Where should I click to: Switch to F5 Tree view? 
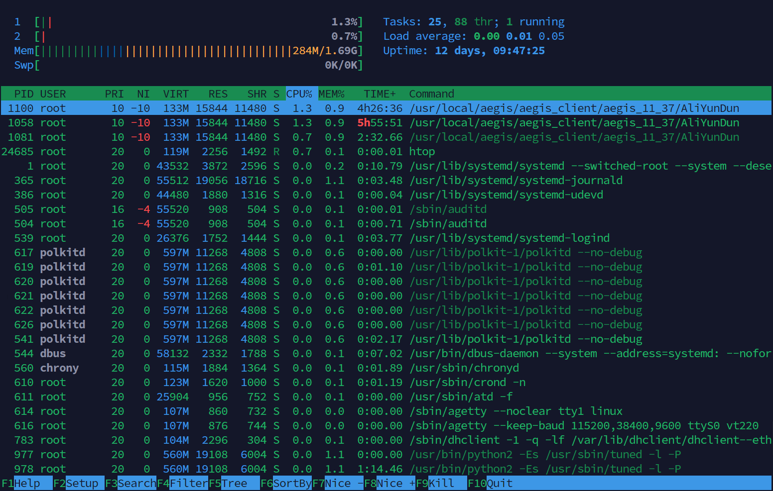pos(234,483)
